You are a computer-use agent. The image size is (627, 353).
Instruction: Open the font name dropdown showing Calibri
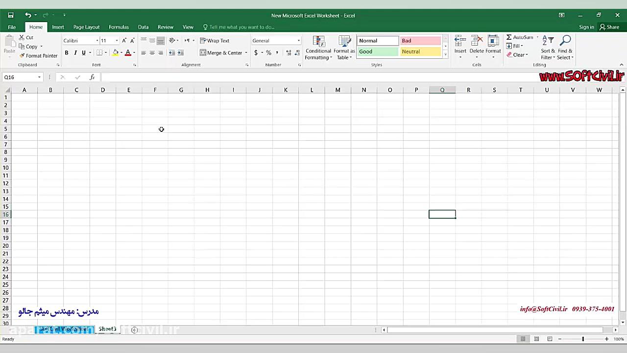[97, 41]
